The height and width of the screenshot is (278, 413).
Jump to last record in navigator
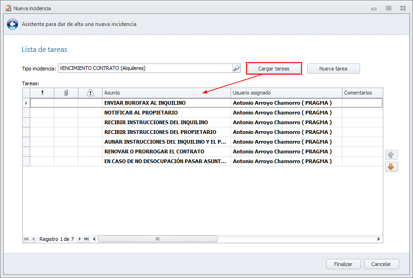[x=86, y=239]
